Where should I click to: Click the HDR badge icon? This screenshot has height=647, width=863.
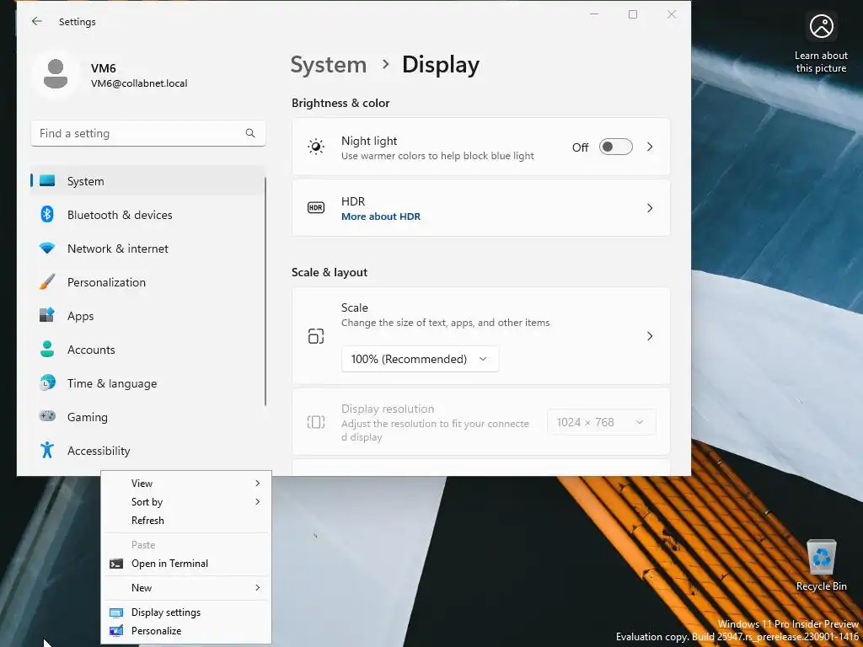316,208
